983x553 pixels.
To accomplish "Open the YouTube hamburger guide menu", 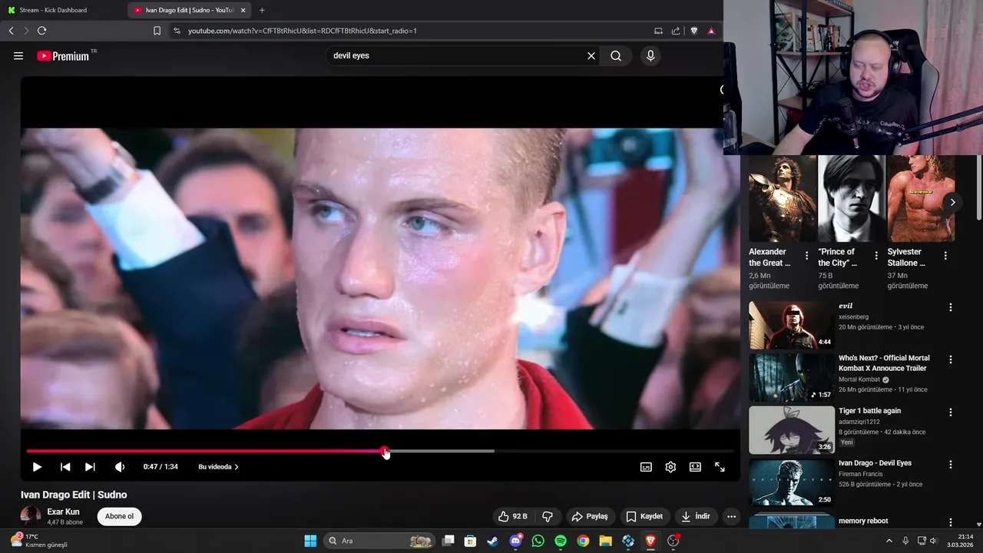I will tap(18, 56).
